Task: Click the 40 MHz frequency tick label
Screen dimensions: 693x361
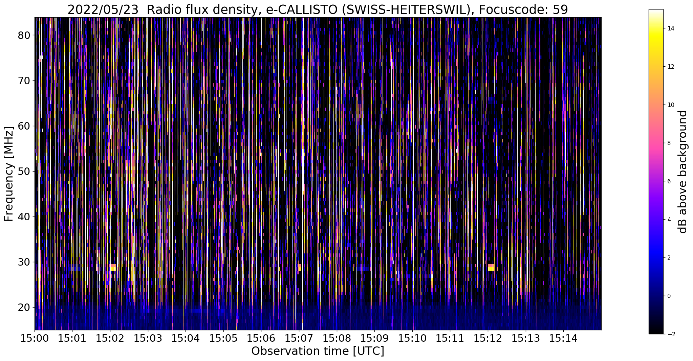Action: click(x=24, y=217)
